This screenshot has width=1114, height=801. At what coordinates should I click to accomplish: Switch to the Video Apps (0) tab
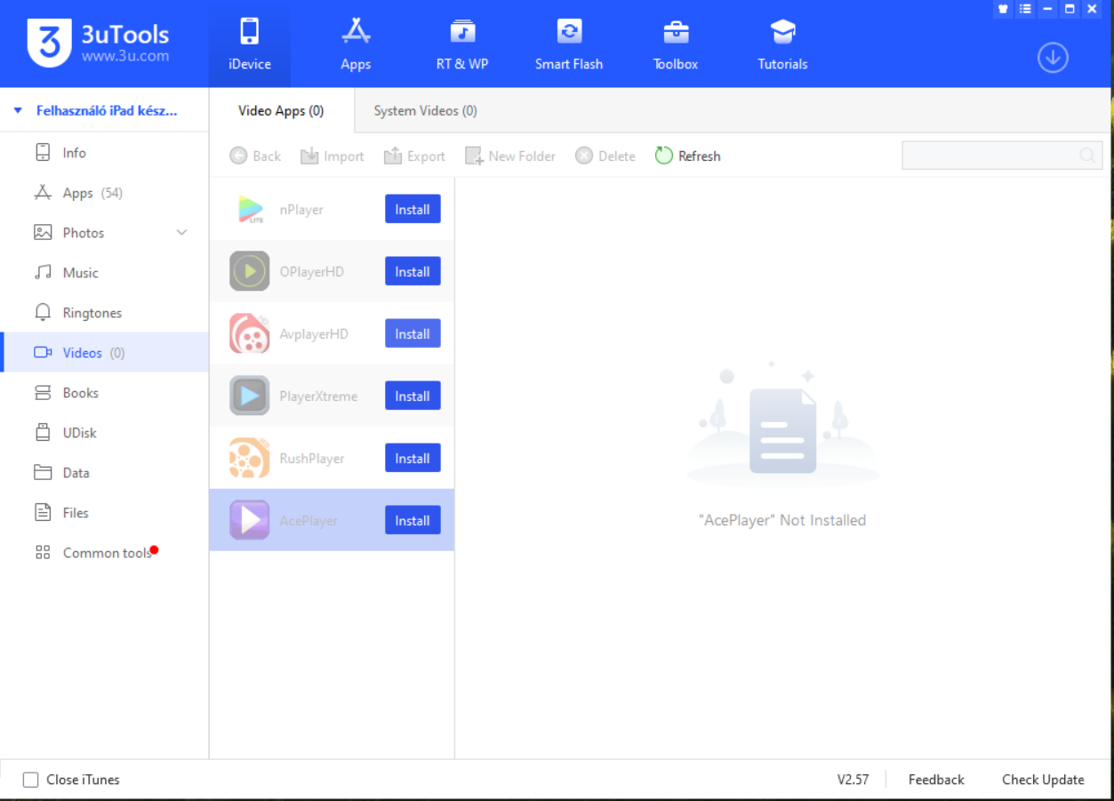pos(281,111)
